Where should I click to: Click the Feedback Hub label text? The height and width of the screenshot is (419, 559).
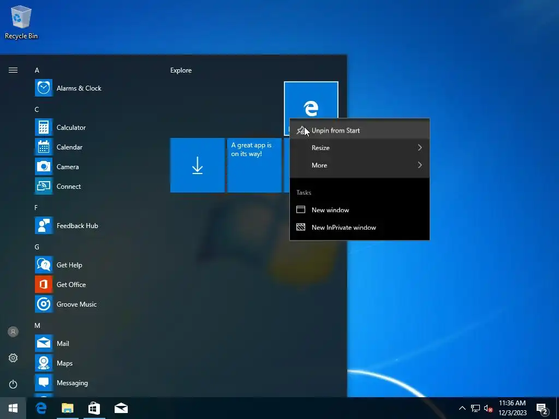78,225
